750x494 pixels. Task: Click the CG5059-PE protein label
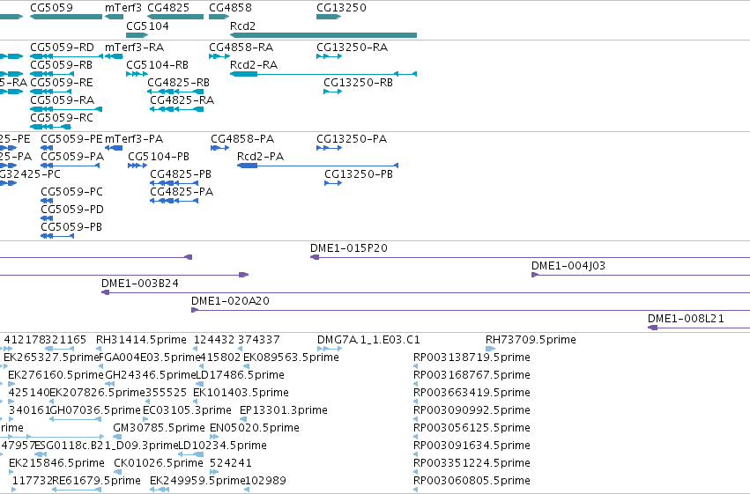coord(71,139)
